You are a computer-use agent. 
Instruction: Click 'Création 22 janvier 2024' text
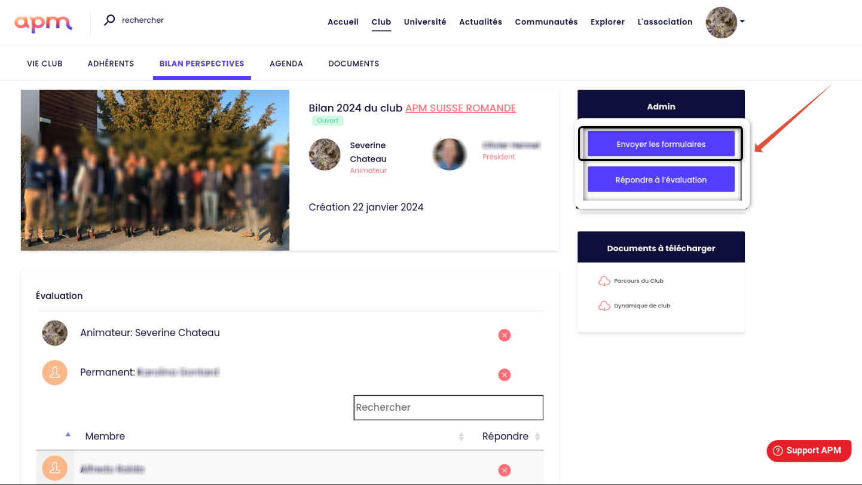(x=366, y=207)
